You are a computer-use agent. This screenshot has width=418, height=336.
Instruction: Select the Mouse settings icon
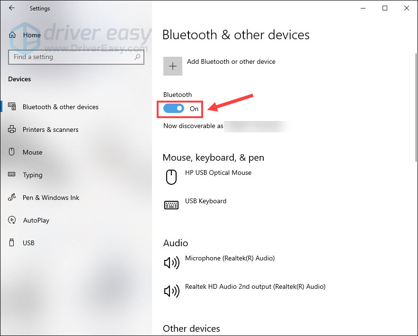[11, 152]
